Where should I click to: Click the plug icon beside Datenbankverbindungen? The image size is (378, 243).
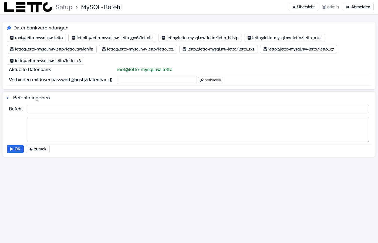click(9, 28)
